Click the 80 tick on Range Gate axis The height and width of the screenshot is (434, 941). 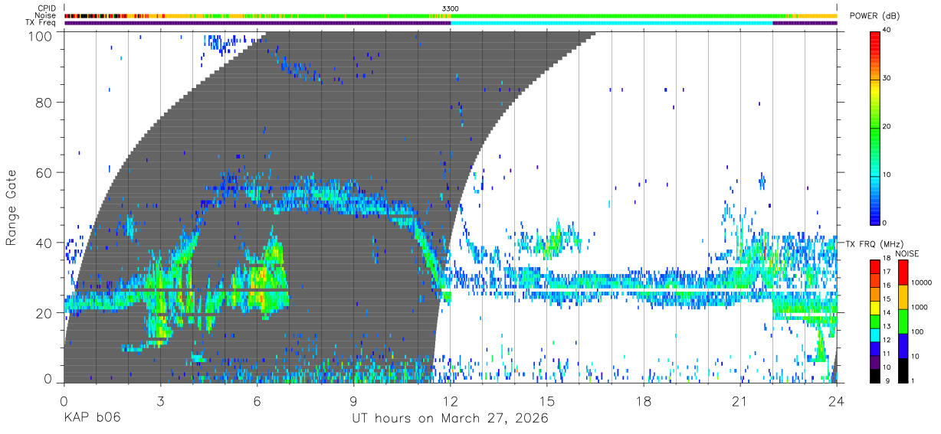(44, 103)
